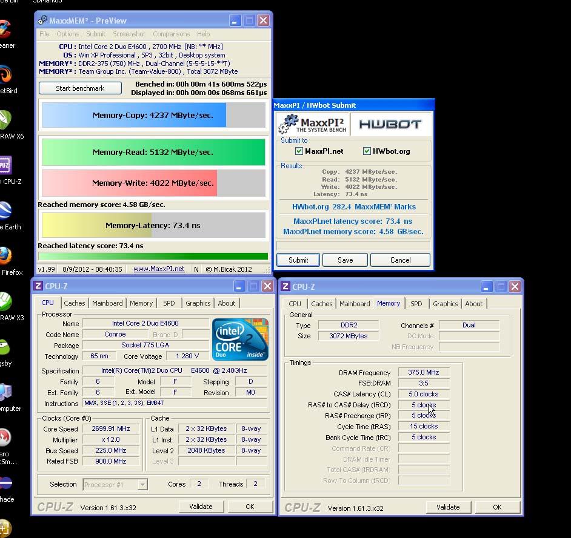The image size is (571, 538).
Task: Open the File menu in MaxxMEM
Action: click(44, 34)
